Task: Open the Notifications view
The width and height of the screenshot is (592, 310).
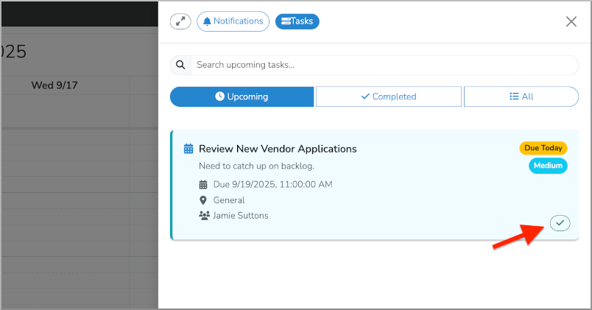Action: [x=233, y=21]
